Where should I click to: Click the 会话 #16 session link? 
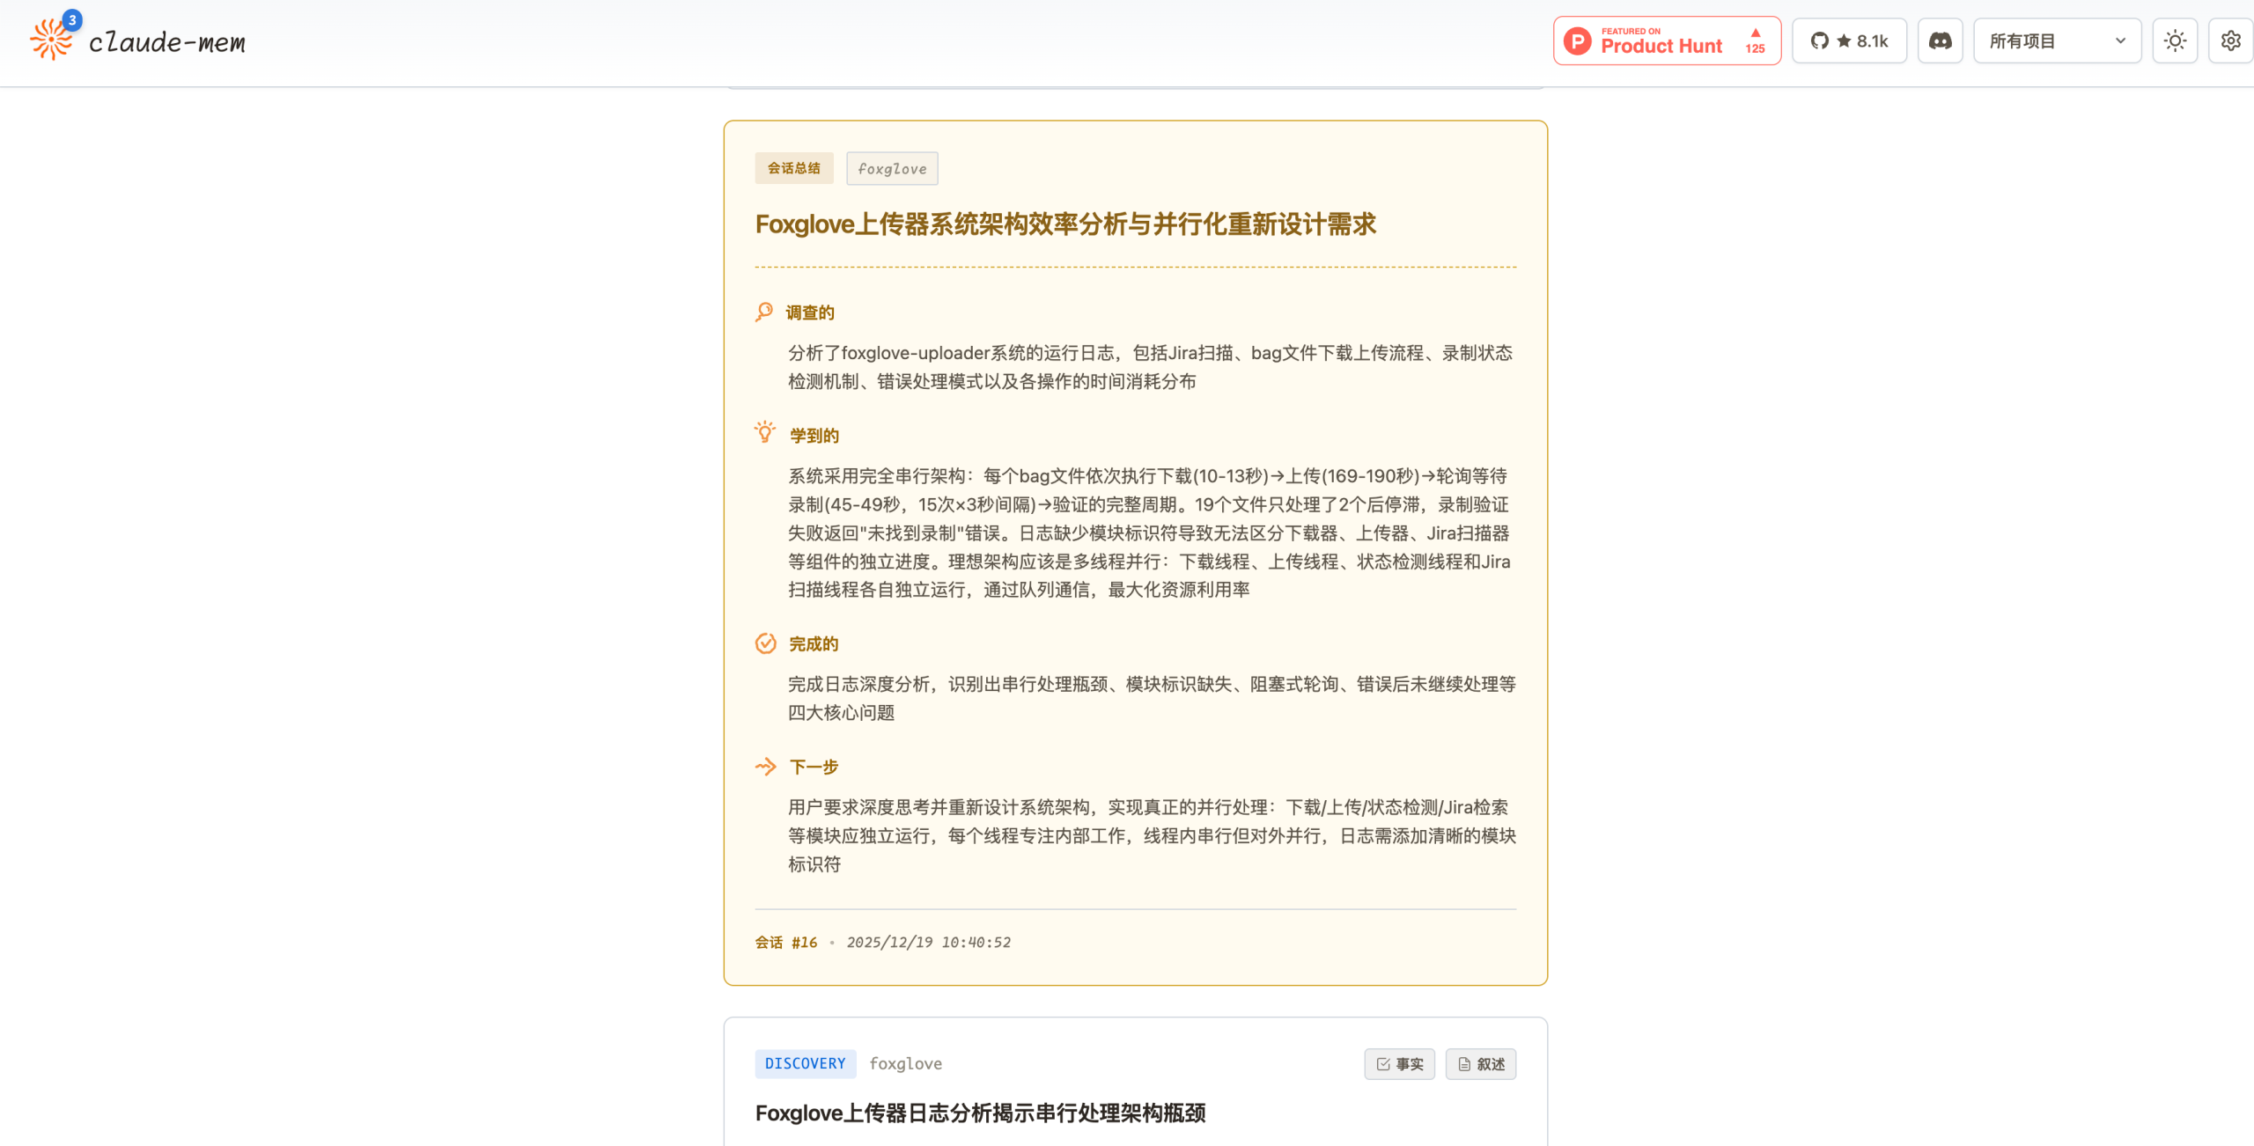pos(786,943)
